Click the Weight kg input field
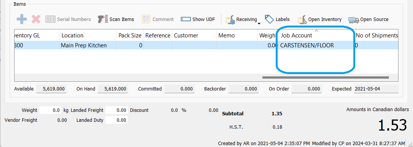Image resolution: width=413 pixels, height=147 pixels. pos(50,110)
